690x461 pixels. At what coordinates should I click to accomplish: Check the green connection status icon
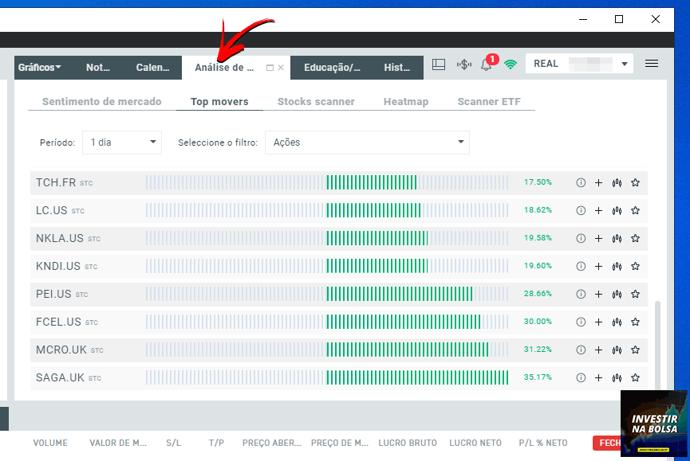[x=511, y=65]
